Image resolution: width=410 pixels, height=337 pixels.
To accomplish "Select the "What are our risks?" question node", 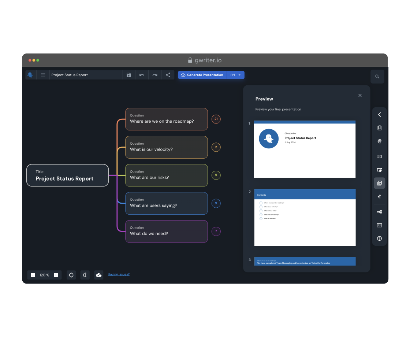I will [x=167, y=175].
